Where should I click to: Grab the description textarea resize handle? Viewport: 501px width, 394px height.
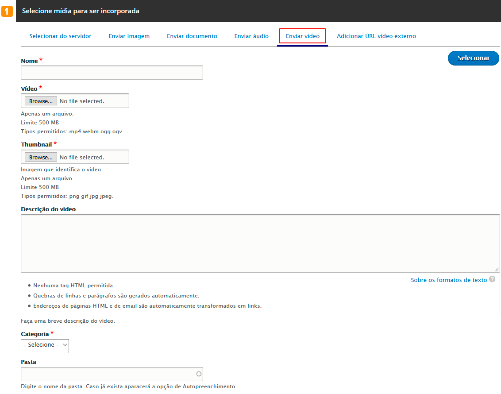(497, 270)
